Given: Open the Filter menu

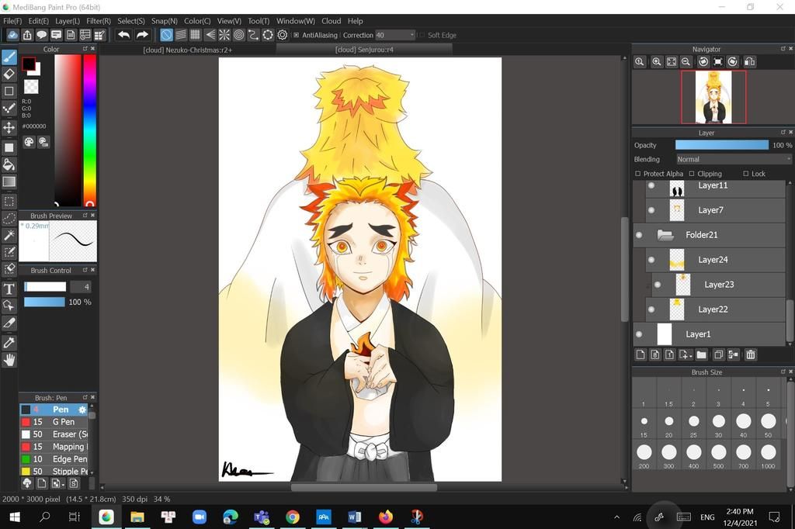Looking at the screenshot, I should tap(99, 21).
